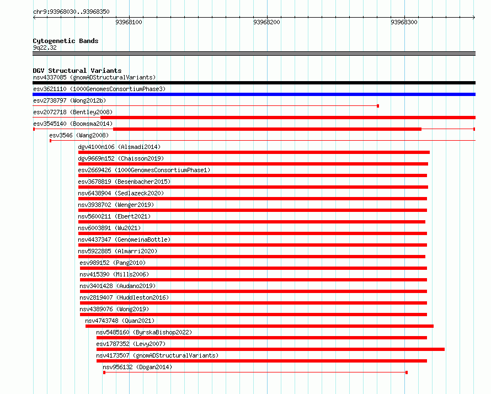Click nsv4389076 (Wong2019) label
Viewport: 491px width, 394px height.
(x=114, y=309)
